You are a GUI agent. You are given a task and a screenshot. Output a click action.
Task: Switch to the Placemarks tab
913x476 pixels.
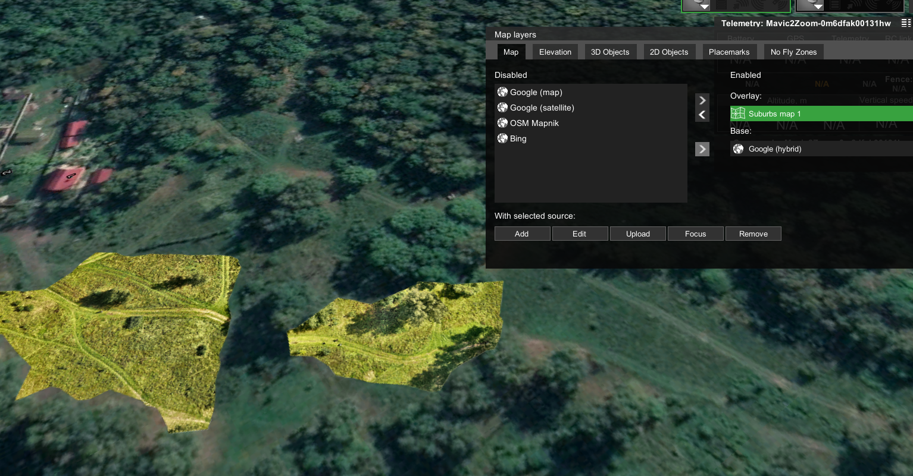tap(729, 52)
